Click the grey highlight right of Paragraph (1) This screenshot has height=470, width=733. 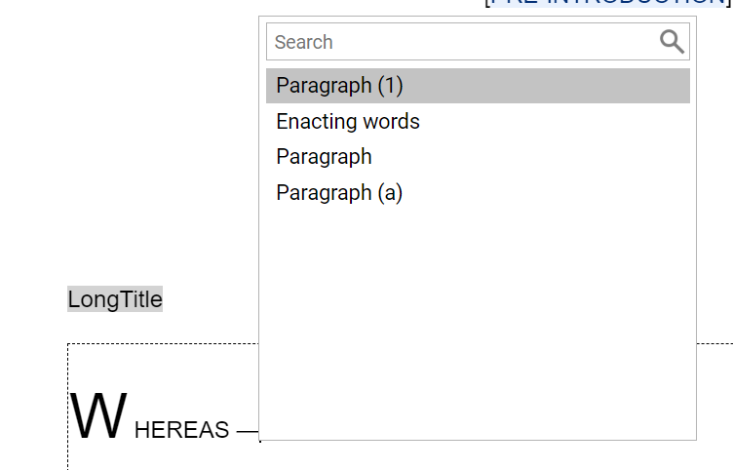pos(547,86)
